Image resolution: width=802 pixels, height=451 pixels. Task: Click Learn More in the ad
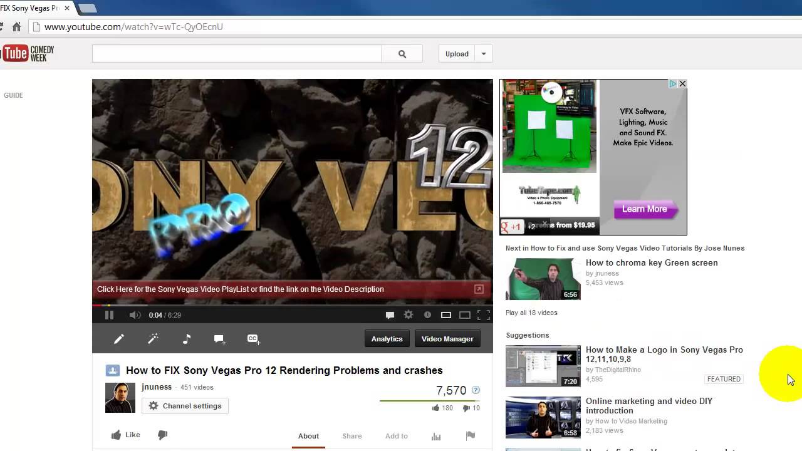[645, 209]
